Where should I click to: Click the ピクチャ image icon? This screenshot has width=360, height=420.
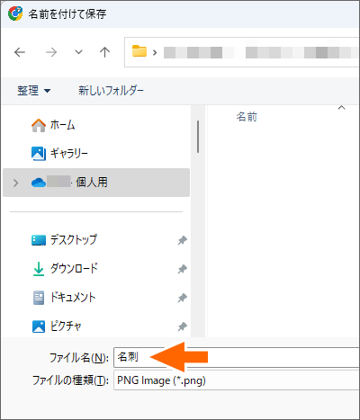pos(39,326)
